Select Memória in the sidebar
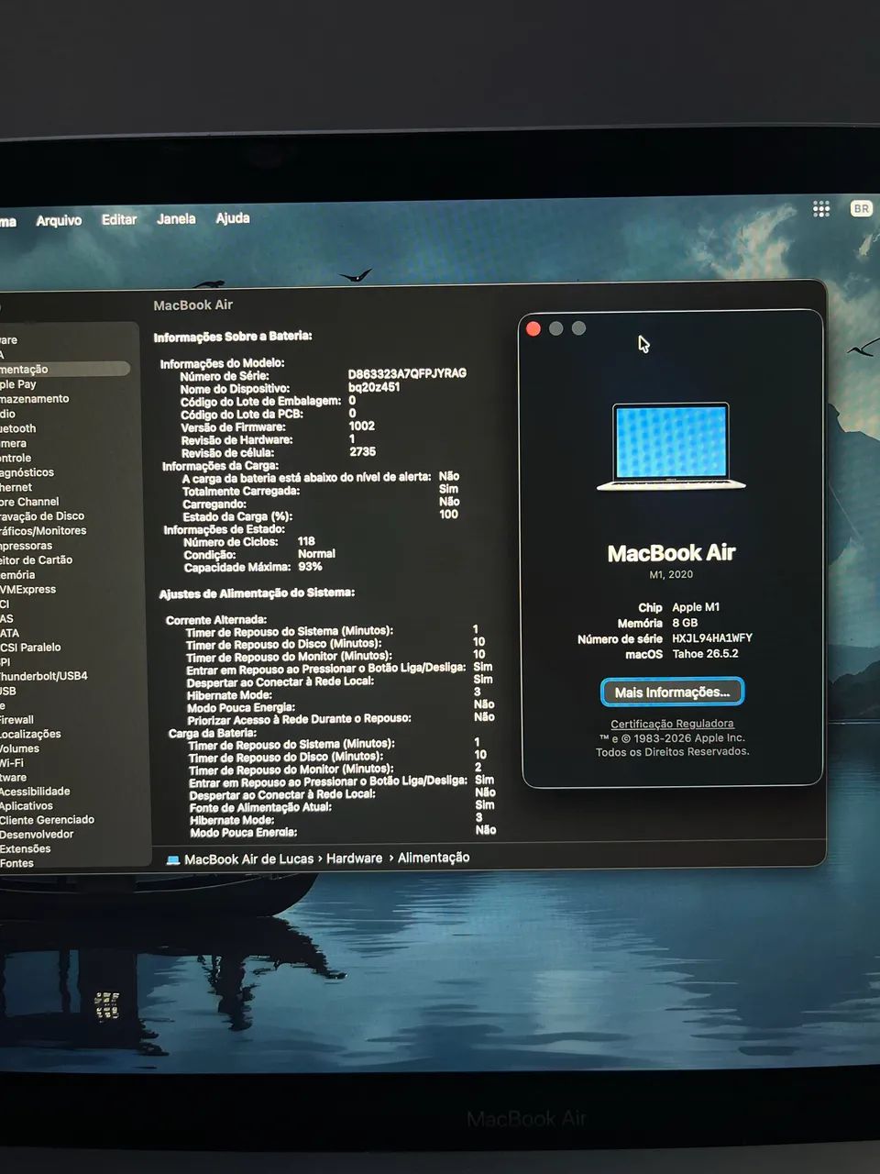Screen dimensions: 880x1174 [17, 575]
